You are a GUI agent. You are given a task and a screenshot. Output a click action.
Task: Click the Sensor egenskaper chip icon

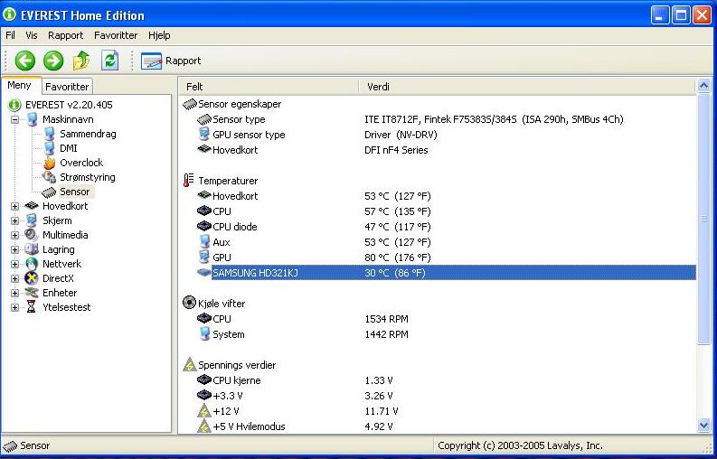(x=189, y=104)
